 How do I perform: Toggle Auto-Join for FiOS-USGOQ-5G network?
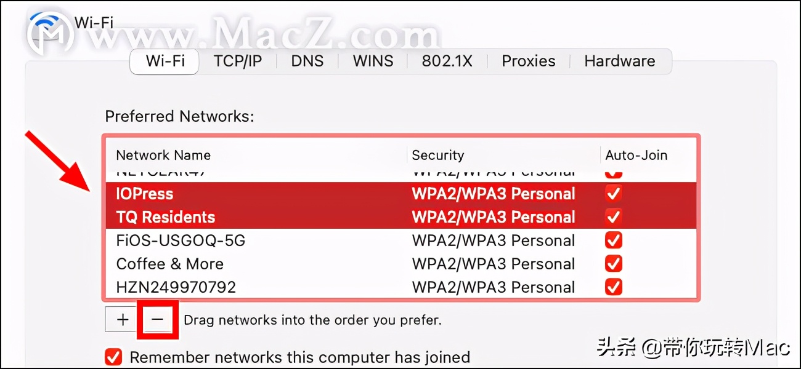(x=613, y=240)
